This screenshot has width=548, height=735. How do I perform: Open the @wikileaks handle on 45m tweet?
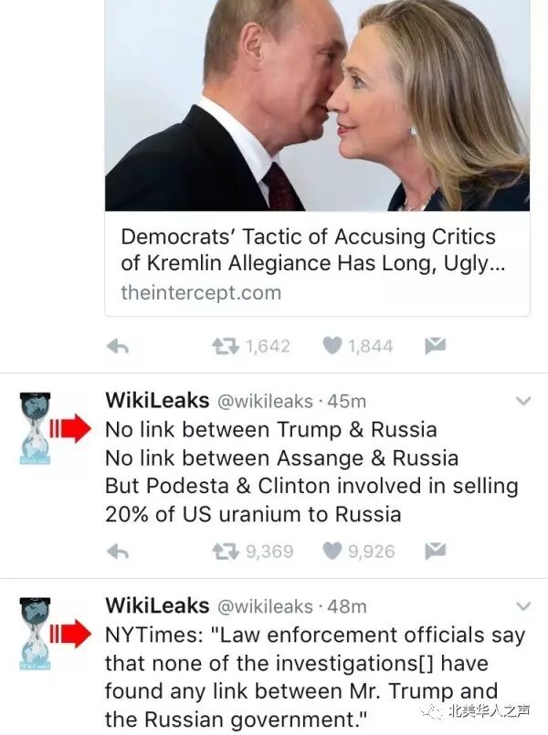265,401
